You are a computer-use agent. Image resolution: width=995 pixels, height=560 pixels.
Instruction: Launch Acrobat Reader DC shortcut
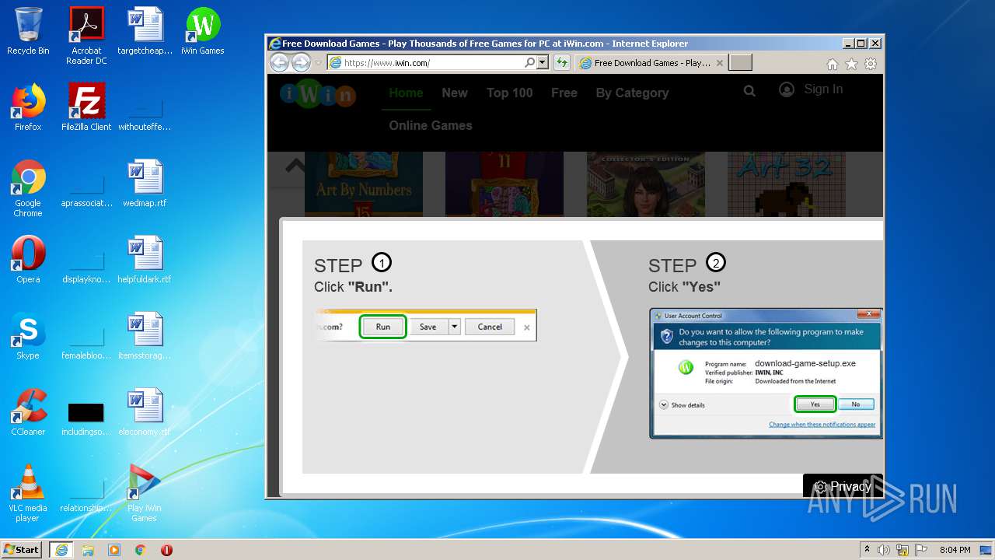[x=86, y=35]
